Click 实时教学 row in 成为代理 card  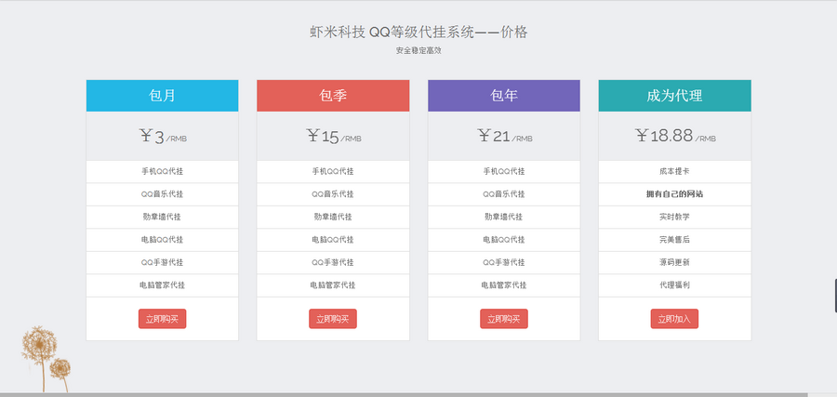point(675,218)
